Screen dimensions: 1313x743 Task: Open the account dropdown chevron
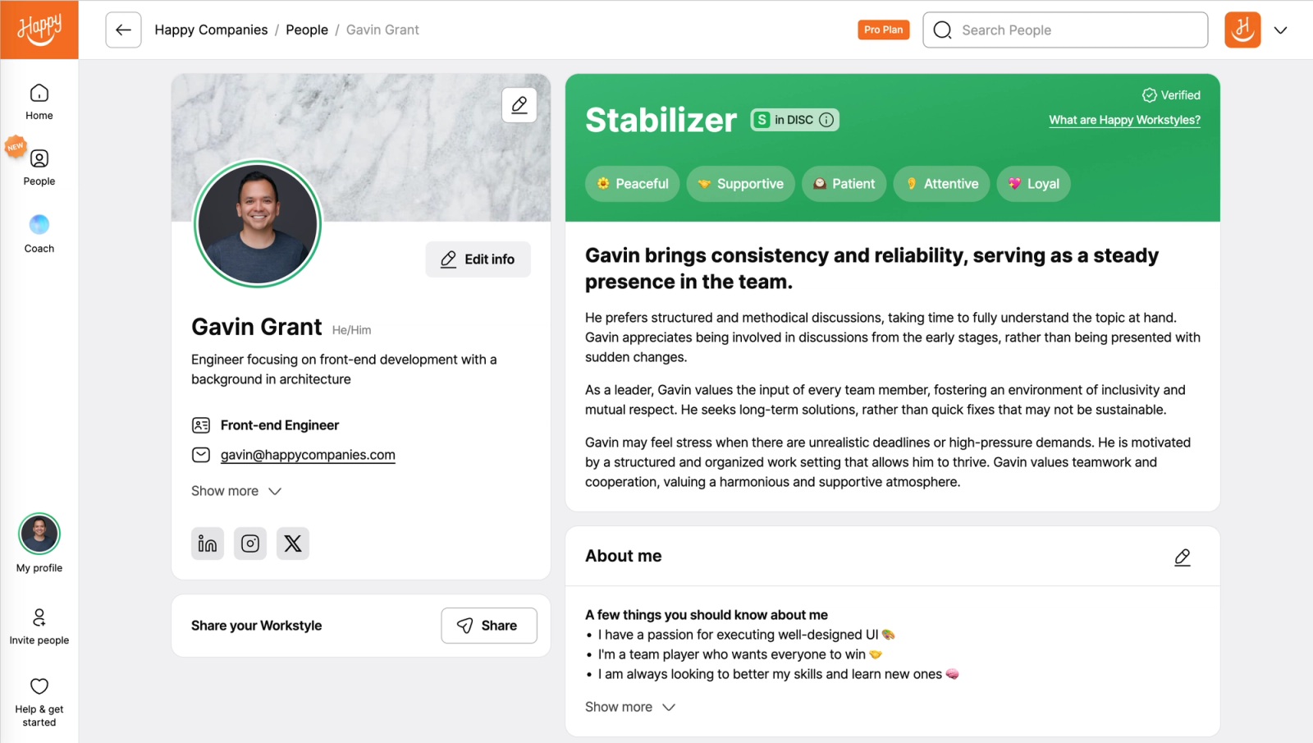click(1280, 30)
